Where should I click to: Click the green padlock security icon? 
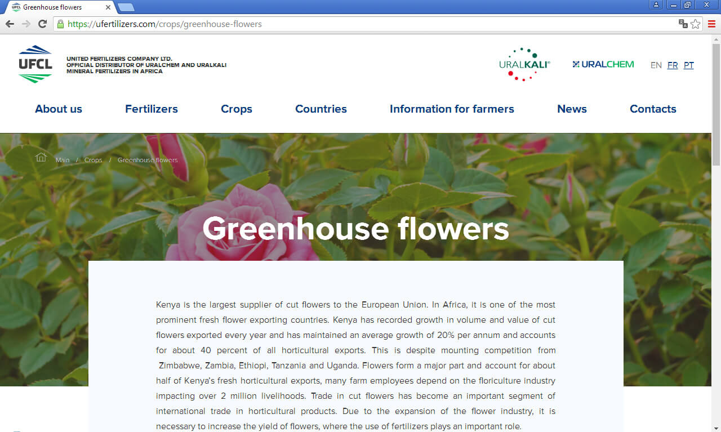click(60, 24)
